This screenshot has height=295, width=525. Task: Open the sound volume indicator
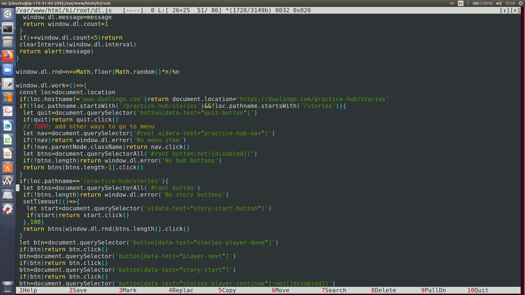pos(499,3)
